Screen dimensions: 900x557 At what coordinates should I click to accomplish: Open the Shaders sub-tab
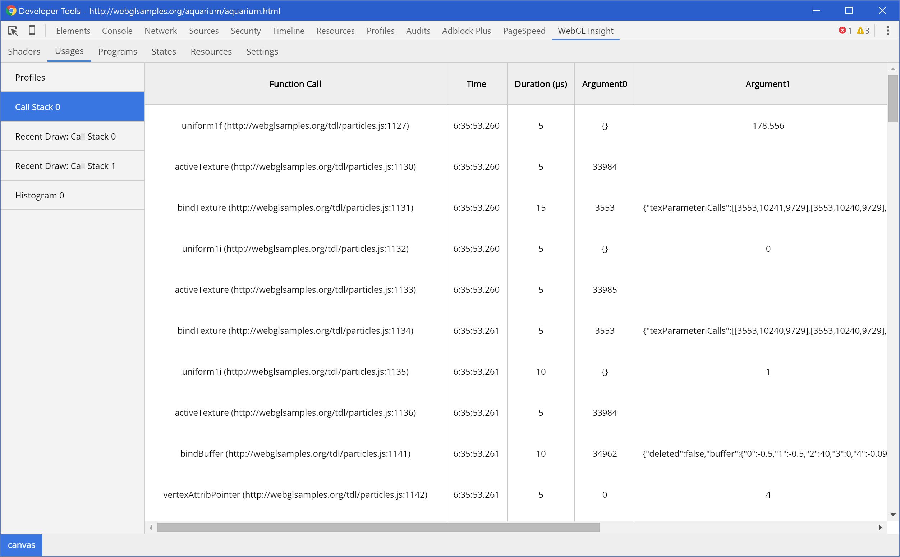point(24,51)
